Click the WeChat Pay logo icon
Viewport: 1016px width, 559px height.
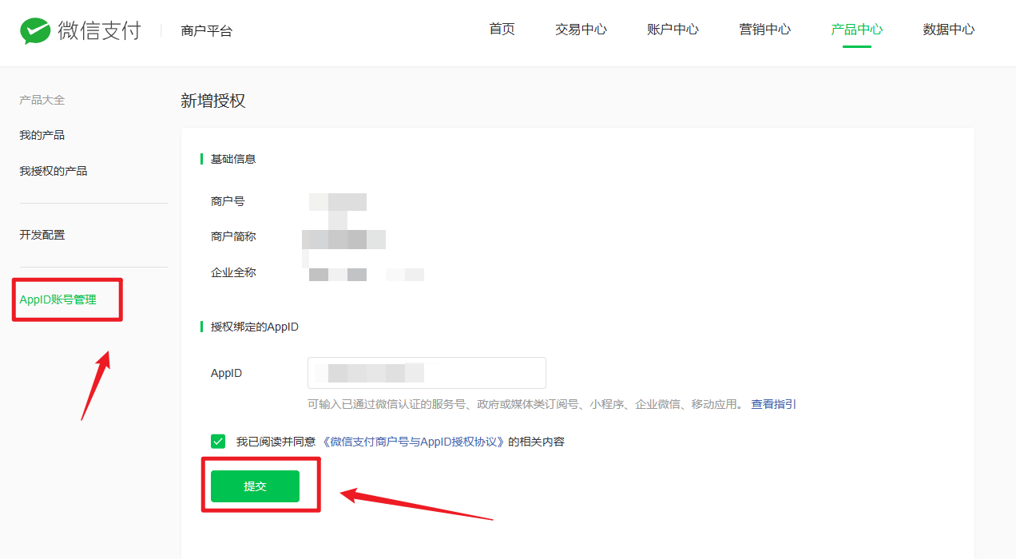coord(35,31)
